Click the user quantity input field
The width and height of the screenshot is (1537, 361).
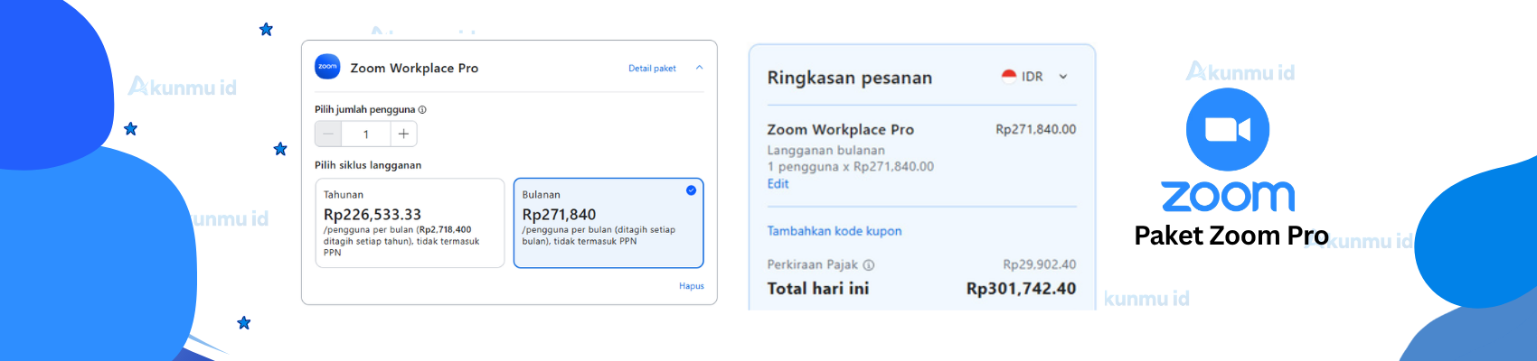[x=366, y=134]
